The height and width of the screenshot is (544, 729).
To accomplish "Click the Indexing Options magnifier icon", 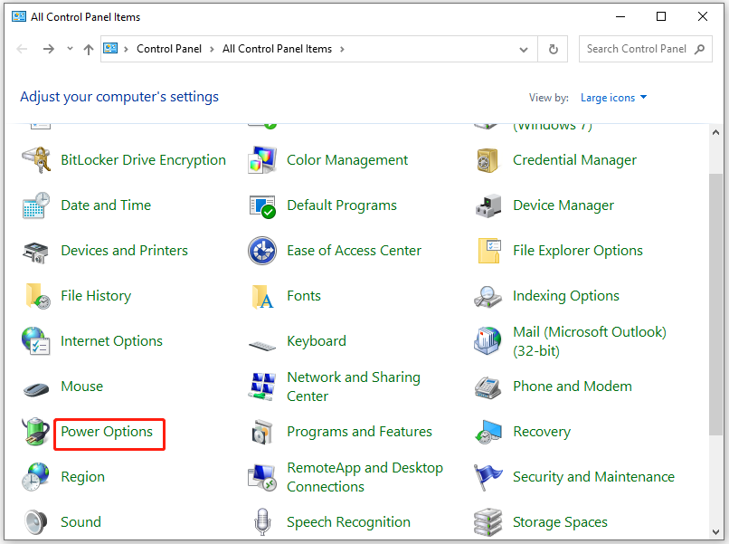I will tap(488, 296).
